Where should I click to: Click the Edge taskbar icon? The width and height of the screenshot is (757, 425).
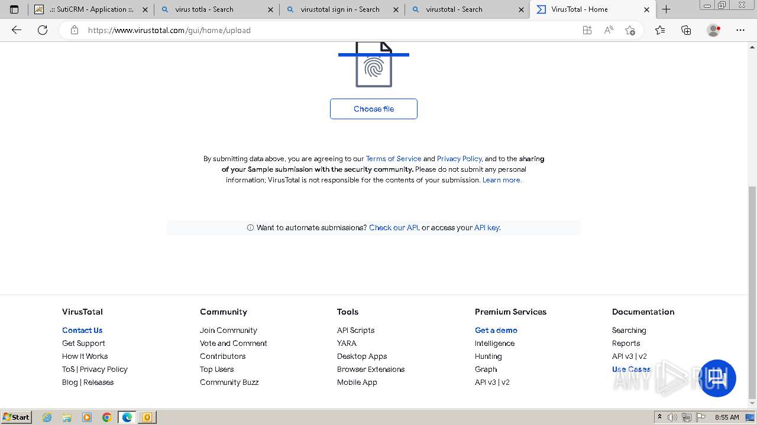127,417
